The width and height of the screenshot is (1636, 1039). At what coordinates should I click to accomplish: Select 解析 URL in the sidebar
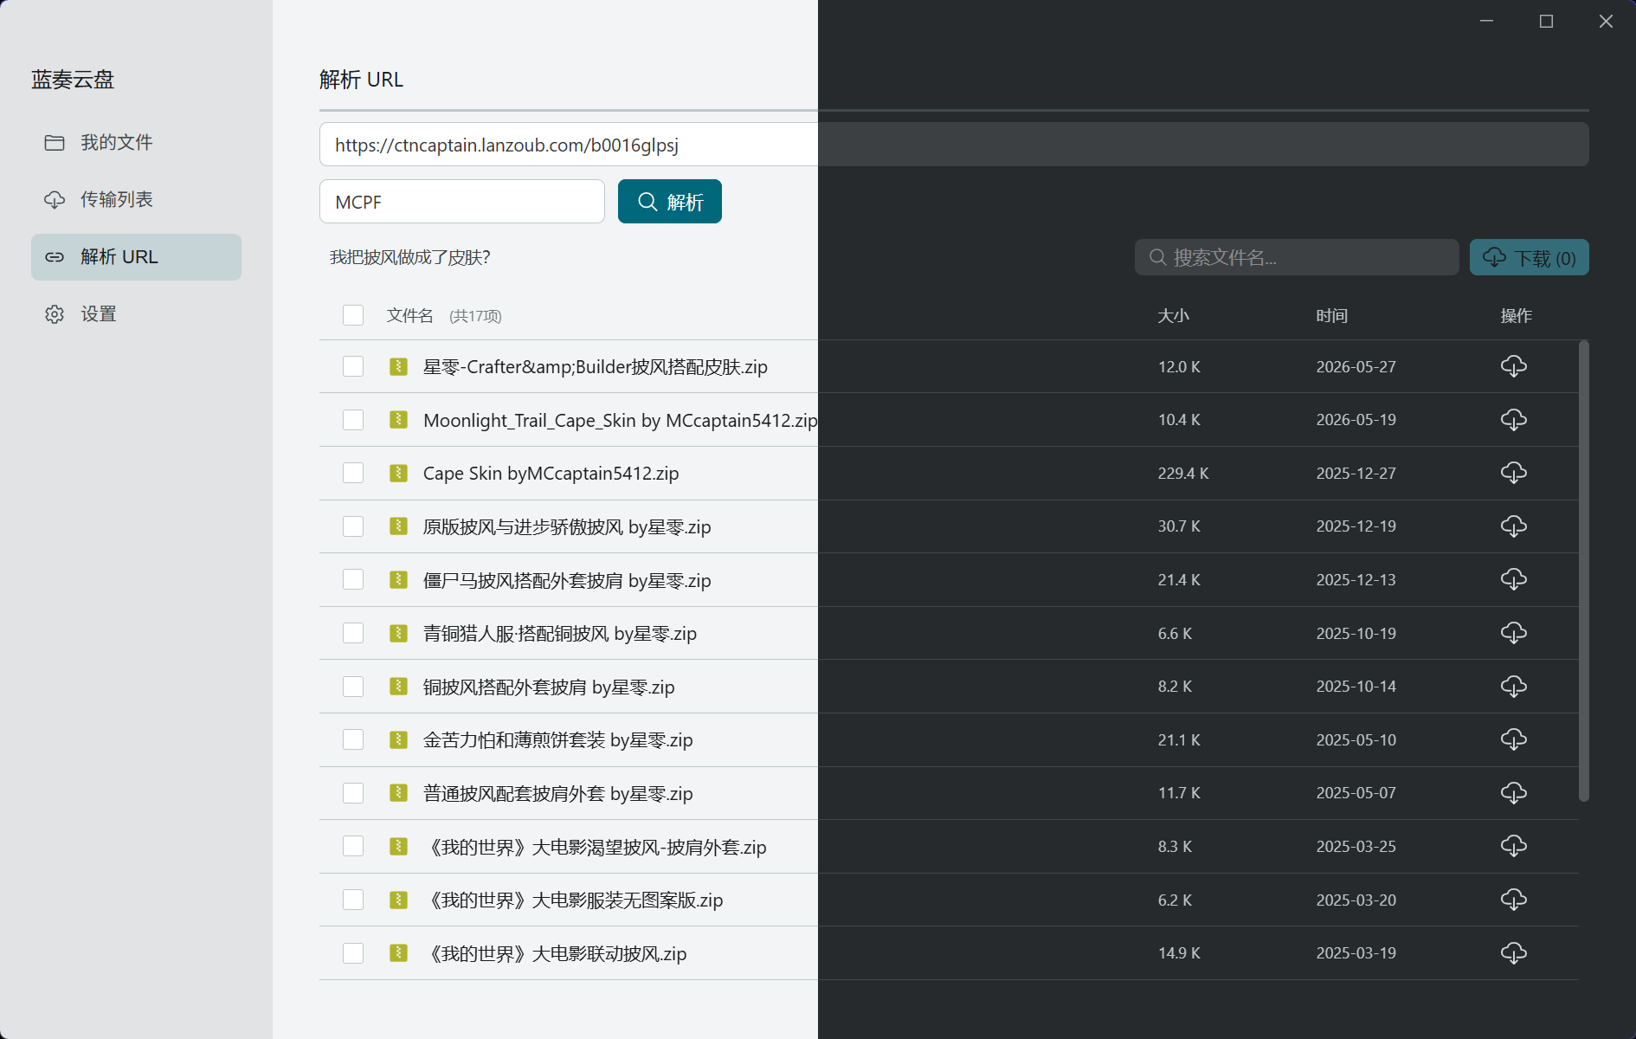coord(136,257)
